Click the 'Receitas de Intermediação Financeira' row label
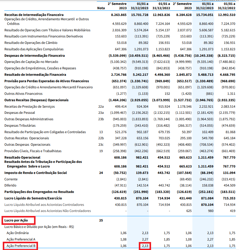The image size is (239, 250). tap(34, 15)
